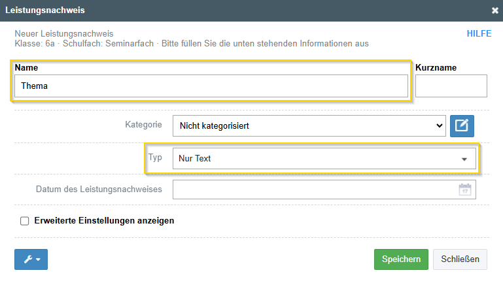503x281 pixels.
Task: Expand the caret beside the wrench icon
Action: coord(38,259)
